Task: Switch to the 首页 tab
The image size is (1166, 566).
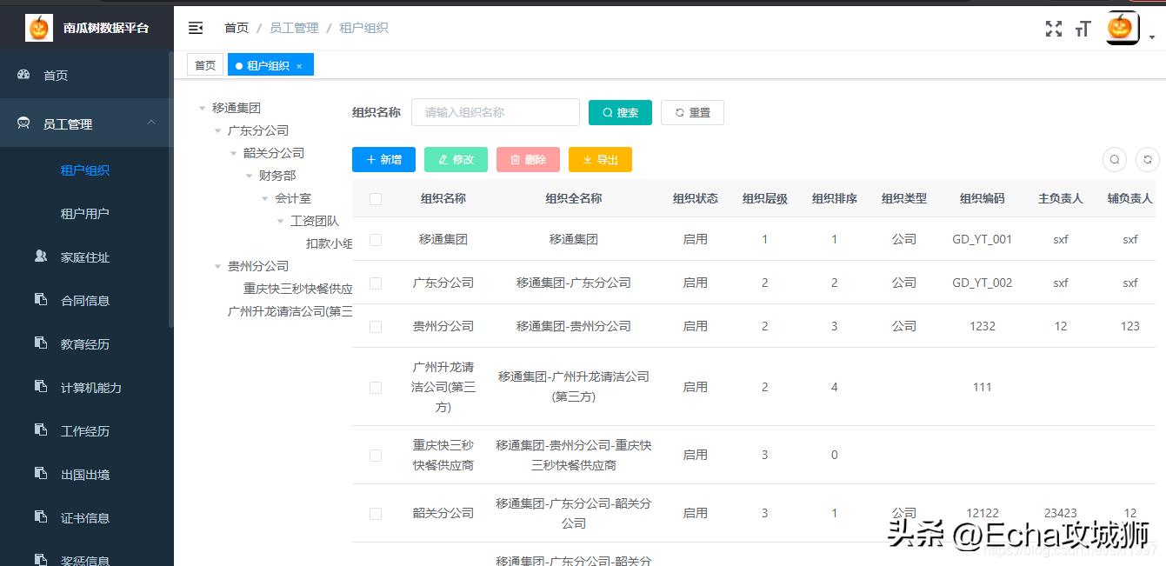Action: 204,64
